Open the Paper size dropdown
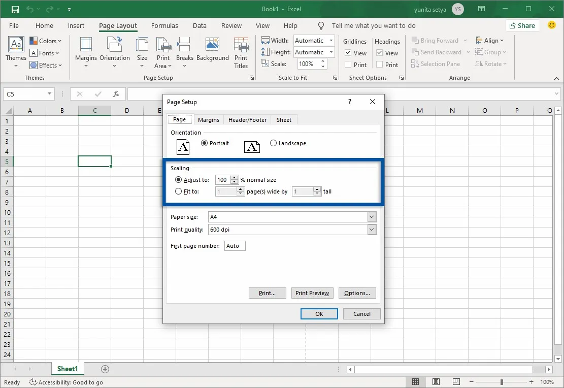564x388 pixels. 372,216
